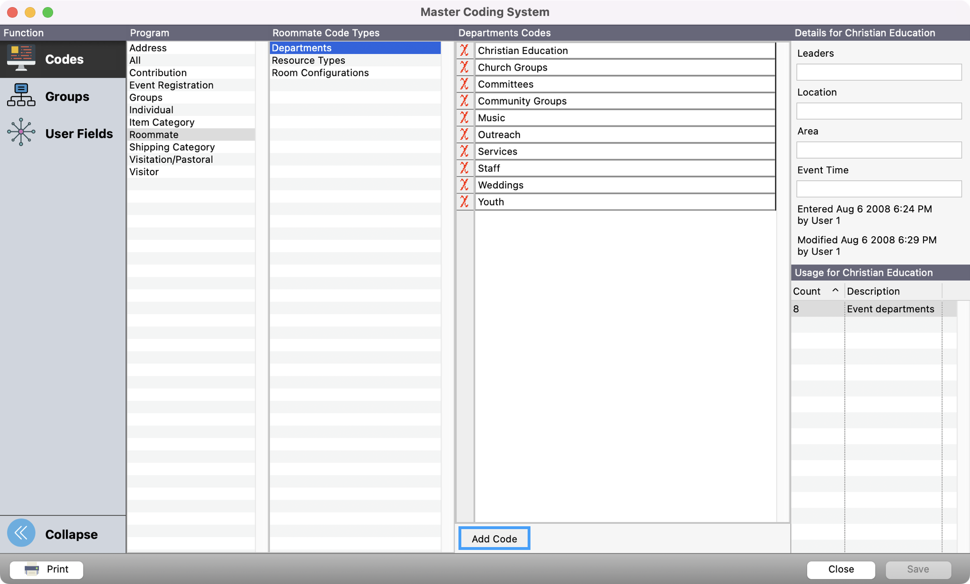Remove the Weddings department code
This screenshot has height=584, width=970.
[x=465, y=185]
